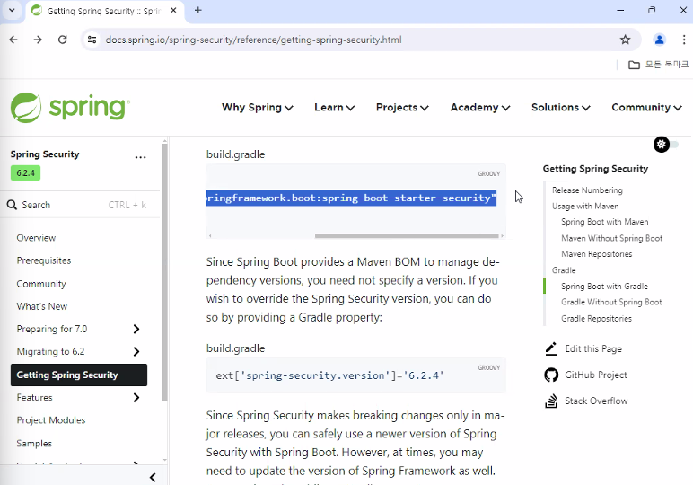Open Project Modules in sidebar
The width and height of the screenshot is (693, 485).
(51, 420)
